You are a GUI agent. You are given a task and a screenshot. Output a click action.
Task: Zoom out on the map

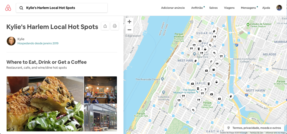tap(129, 29)
